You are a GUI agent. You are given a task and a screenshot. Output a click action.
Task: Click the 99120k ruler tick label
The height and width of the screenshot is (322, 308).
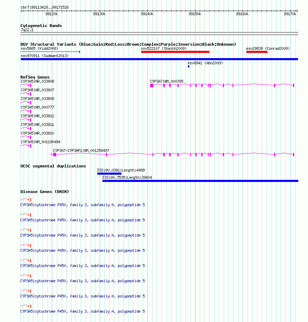click(x=52, y=14)
